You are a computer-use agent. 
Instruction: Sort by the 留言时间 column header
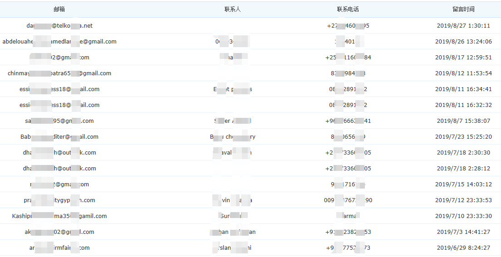463,9
